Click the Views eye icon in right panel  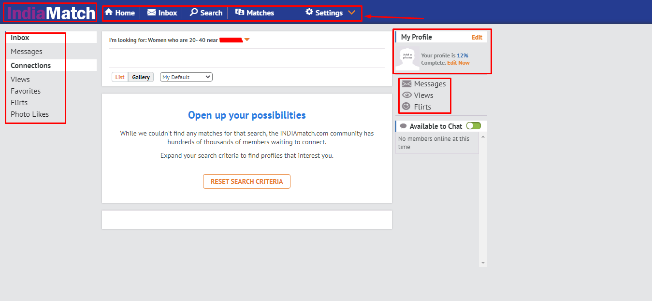point(406,95)
